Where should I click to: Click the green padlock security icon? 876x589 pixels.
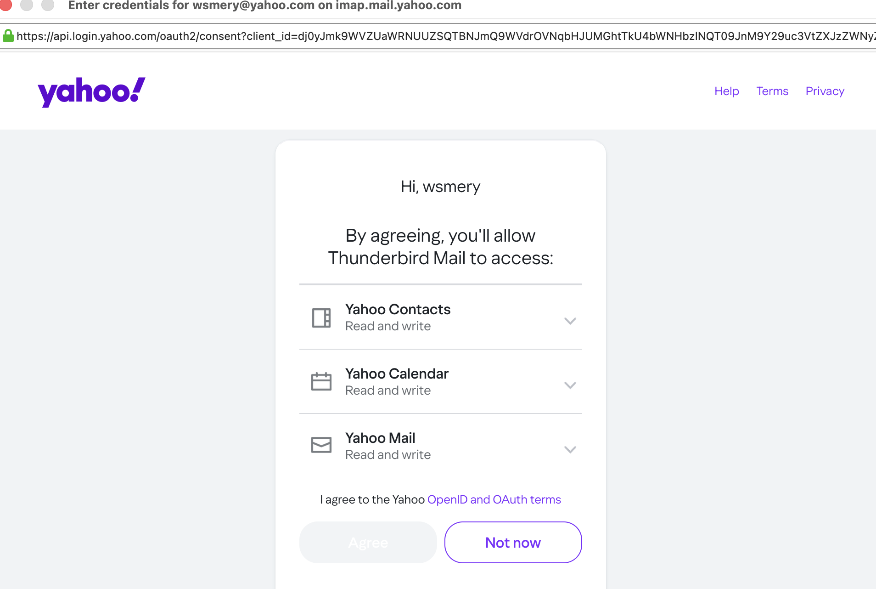(x=8, y=36)
